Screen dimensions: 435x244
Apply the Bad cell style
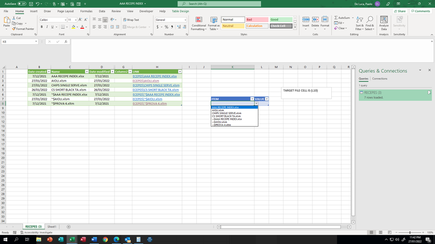[x=257, y=20]
